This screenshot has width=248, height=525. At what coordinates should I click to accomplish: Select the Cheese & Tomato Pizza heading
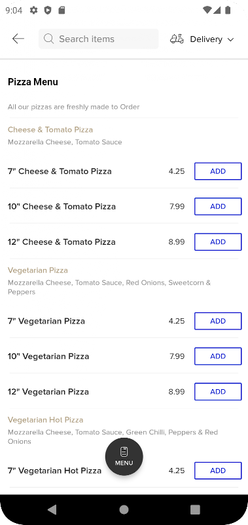[50, 129]
